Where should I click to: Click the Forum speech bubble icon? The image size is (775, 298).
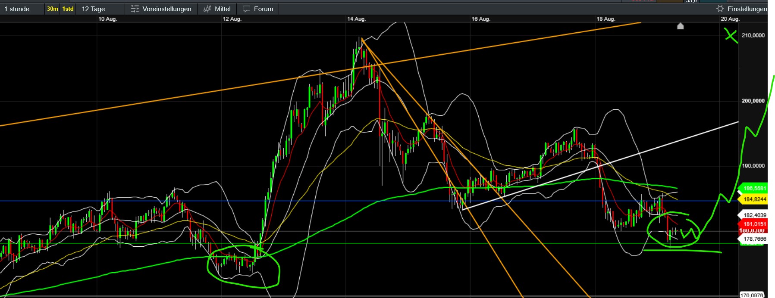[246, 9]
